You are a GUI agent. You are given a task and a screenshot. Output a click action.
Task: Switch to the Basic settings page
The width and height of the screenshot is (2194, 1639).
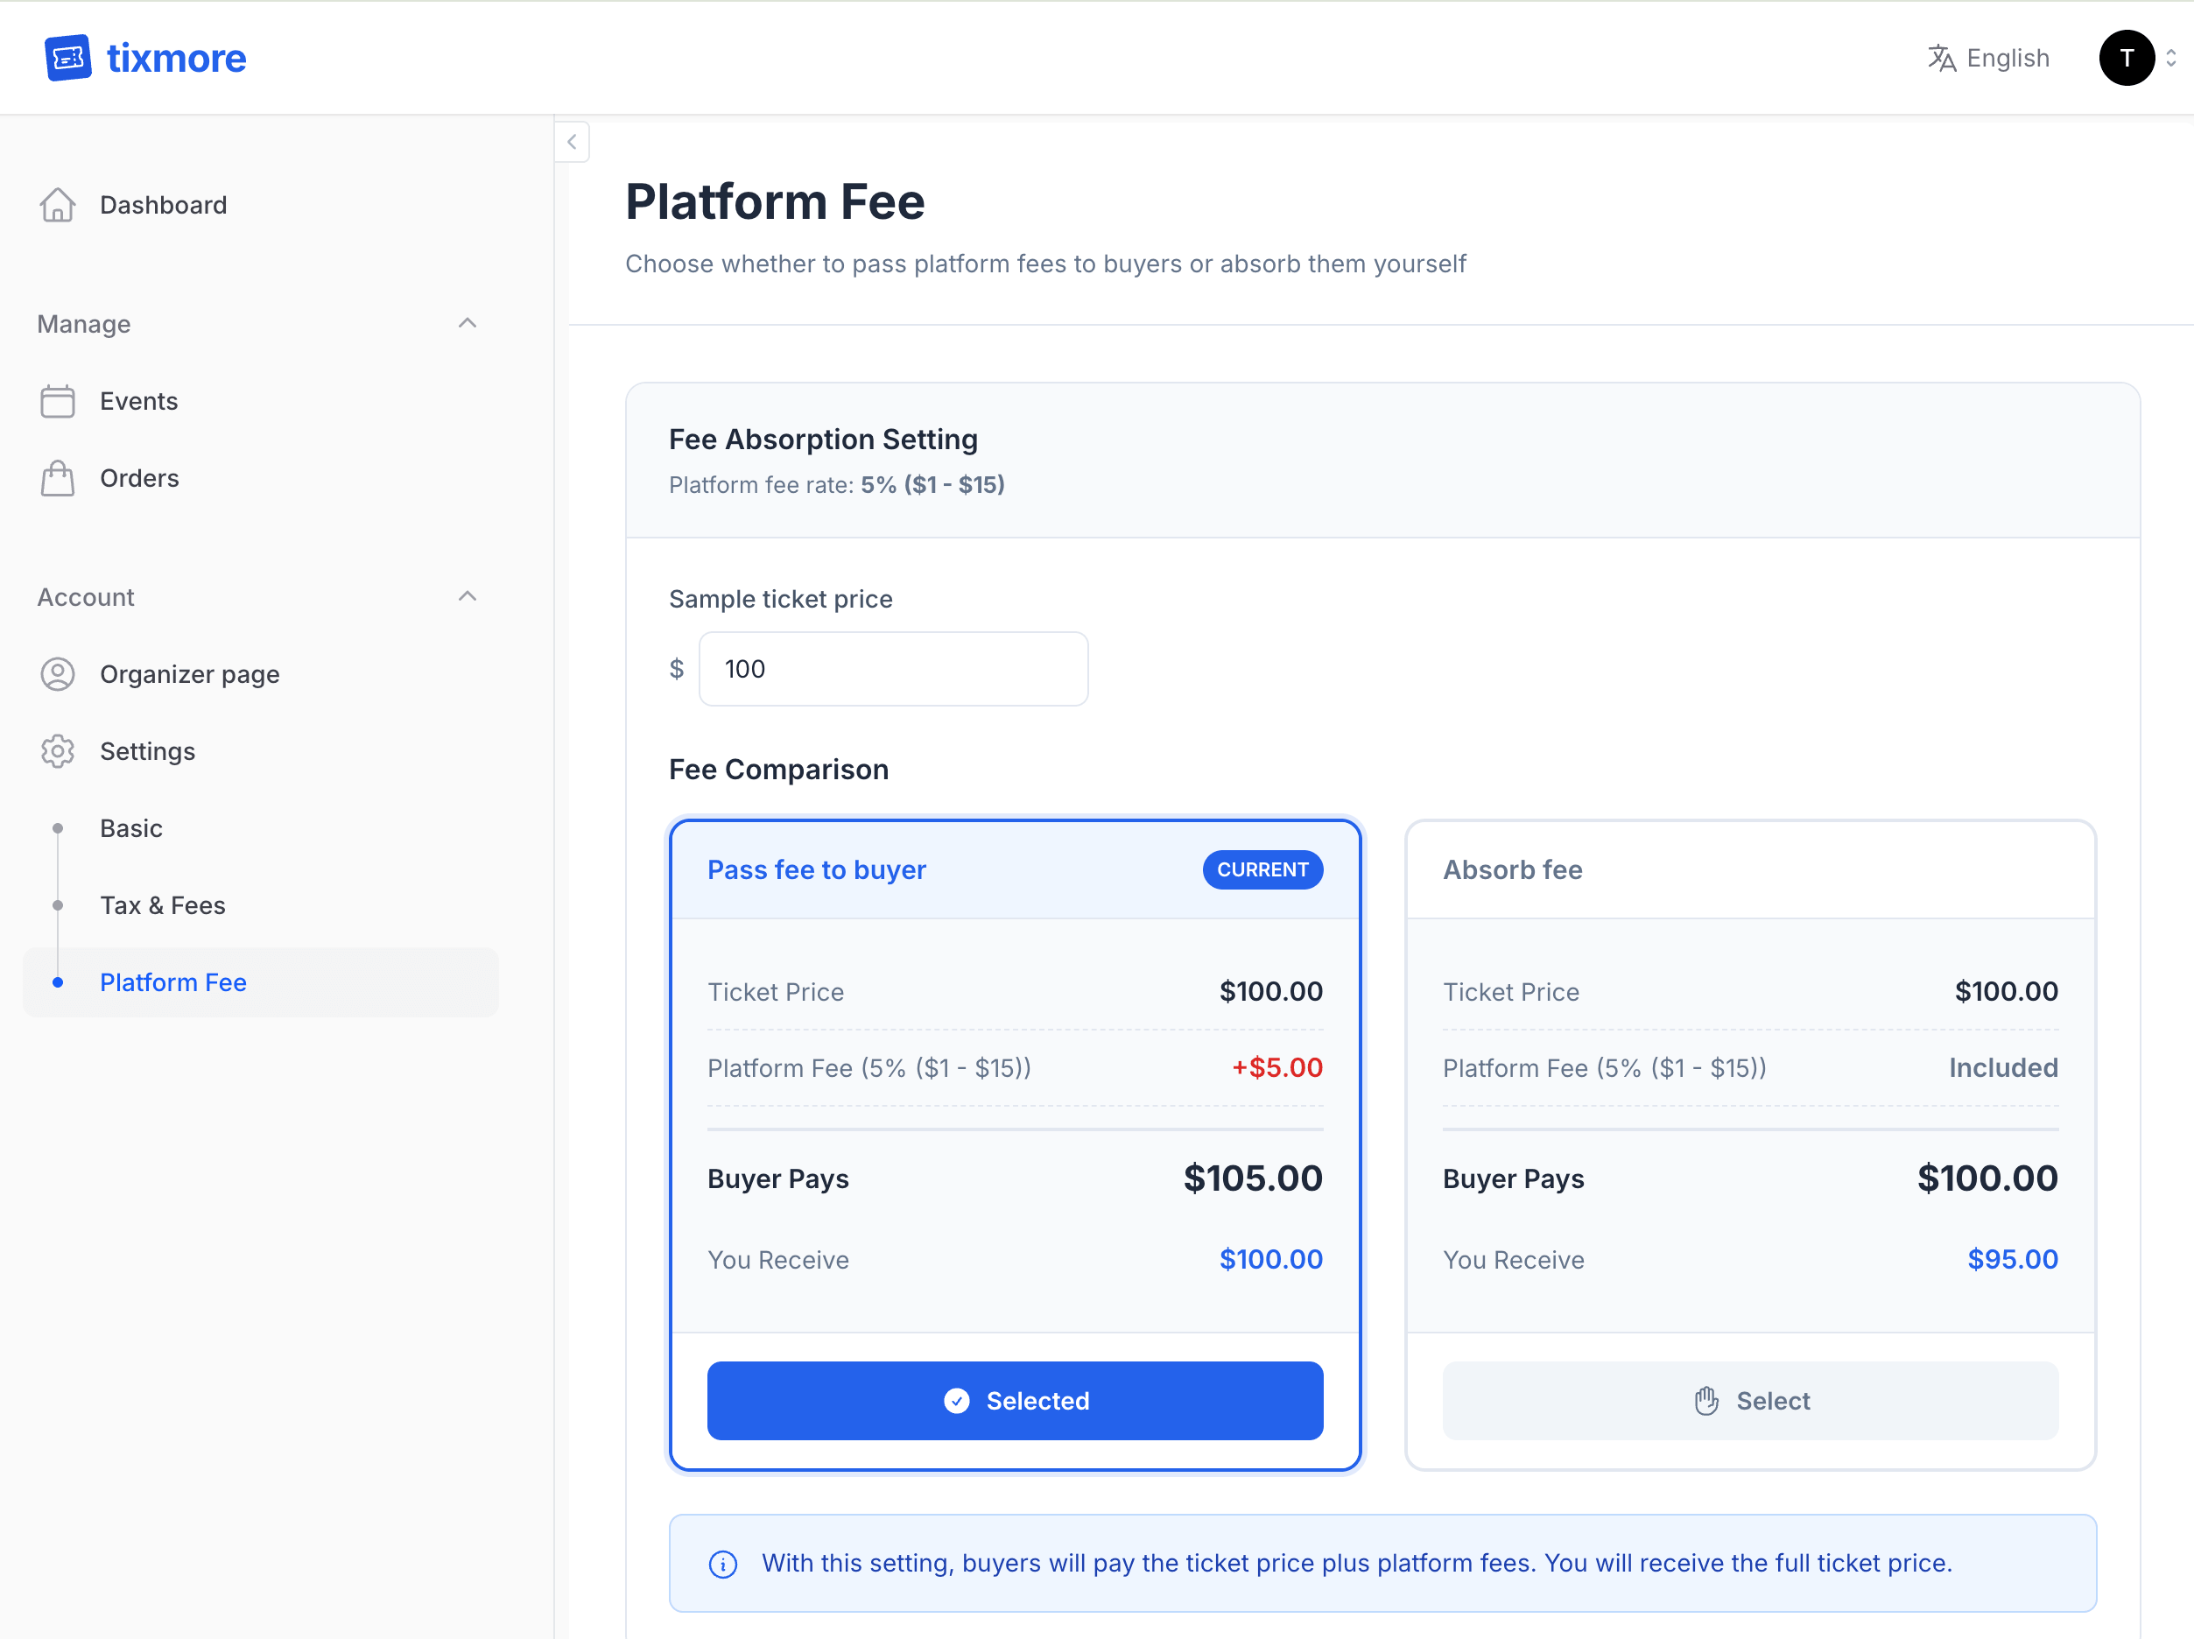click(x=130, y=827)
